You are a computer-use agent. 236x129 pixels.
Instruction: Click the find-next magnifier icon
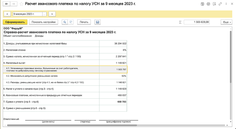(x=70, y=22)
